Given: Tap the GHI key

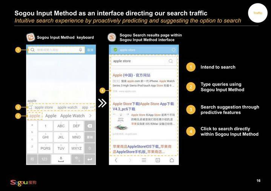Looking at the screenshot, I should pos(45,137).
